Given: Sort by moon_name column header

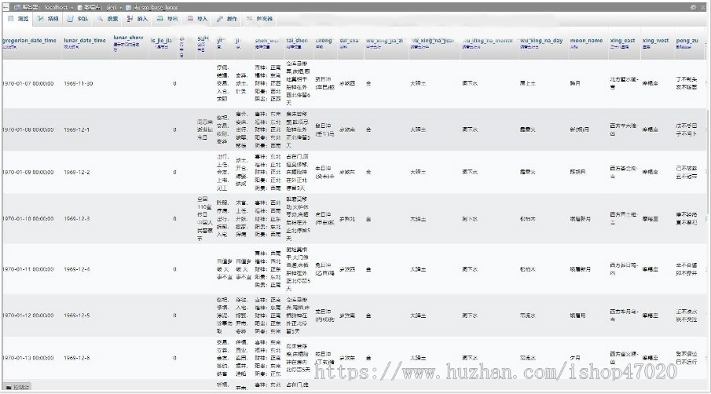Looking at the screenshot, I should click(586, 40).
